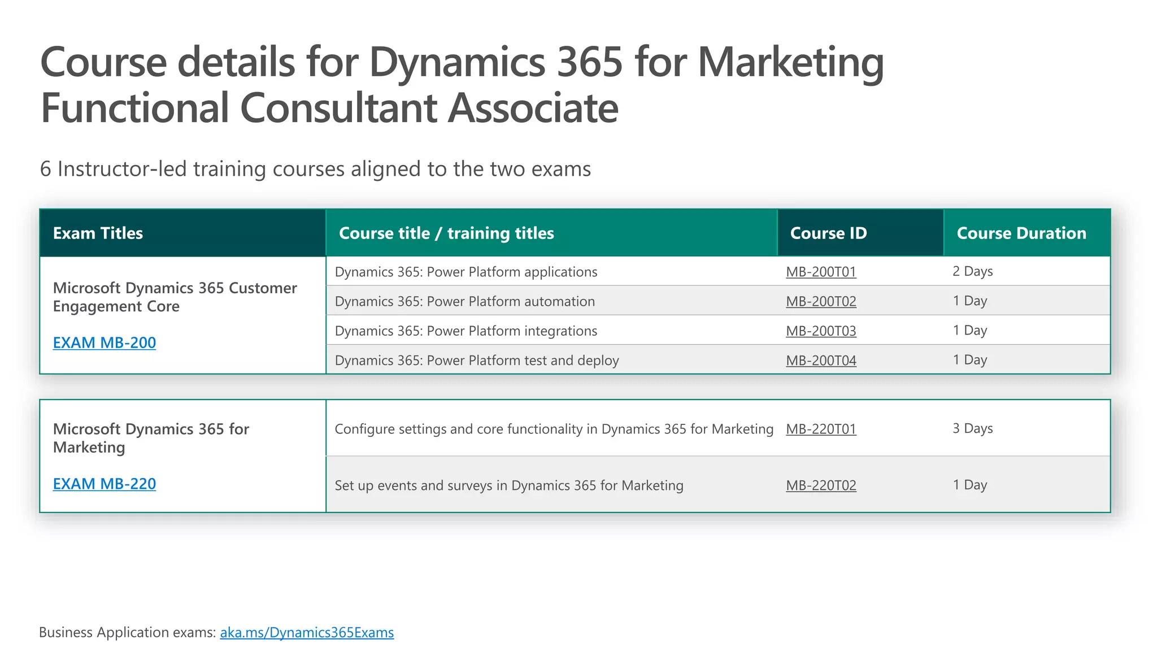1157x651 pixels.
Task: Open the EXAM MB-200 link
Action: tap(105, 342)
